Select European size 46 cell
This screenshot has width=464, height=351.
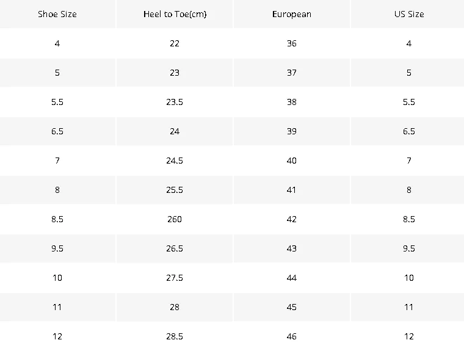tap(292, 336)
